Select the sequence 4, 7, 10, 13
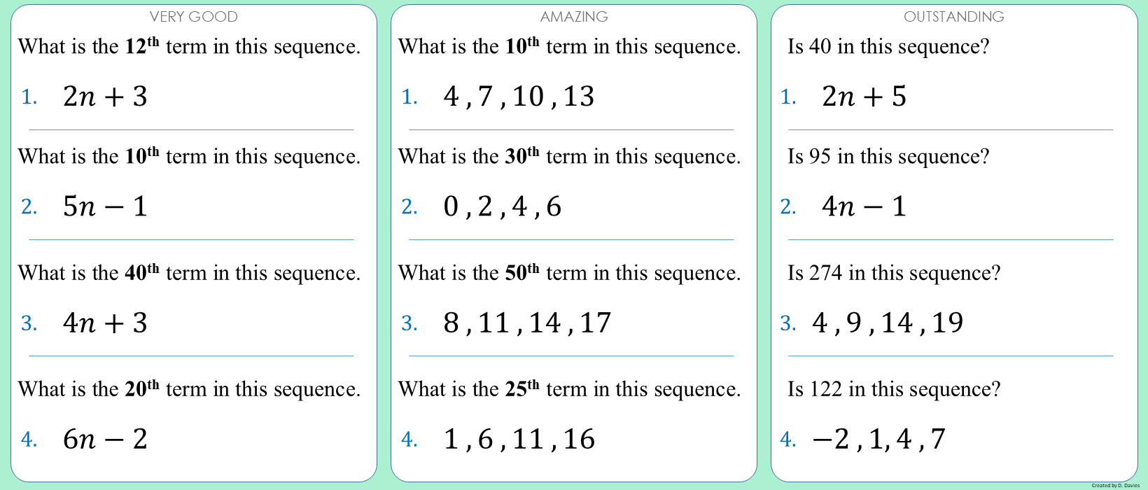The height and width of the screenshot is (490, 1148). point(519,97)
